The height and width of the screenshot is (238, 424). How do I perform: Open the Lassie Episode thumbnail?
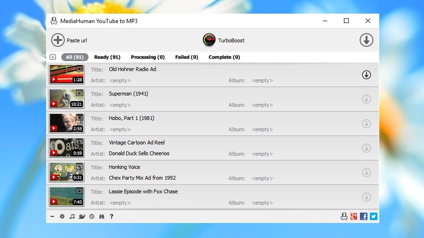67,197
